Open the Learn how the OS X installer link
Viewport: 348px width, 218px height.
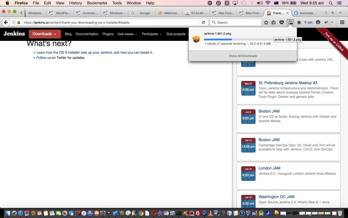click(95, 53)
